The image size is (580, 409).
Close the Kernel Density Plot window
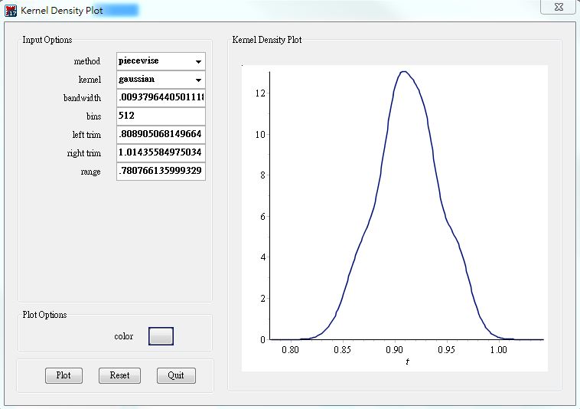point(558,7)
